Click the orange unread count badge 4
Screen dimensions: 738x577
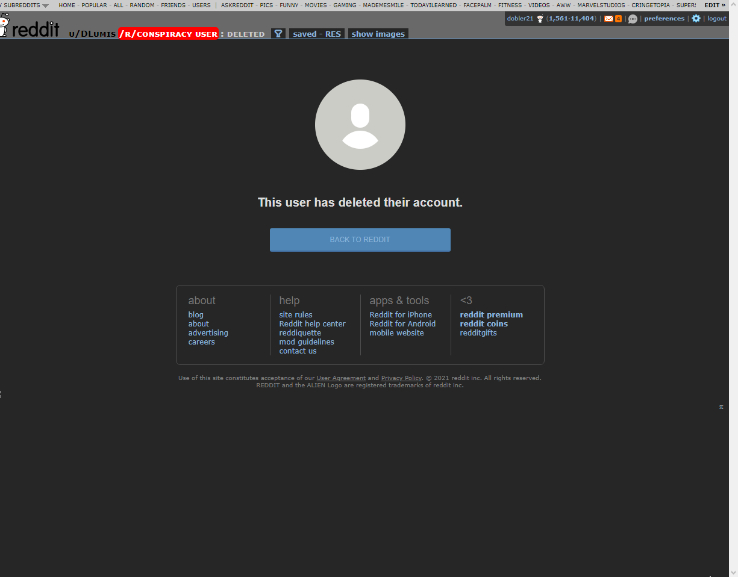(618, 19)
